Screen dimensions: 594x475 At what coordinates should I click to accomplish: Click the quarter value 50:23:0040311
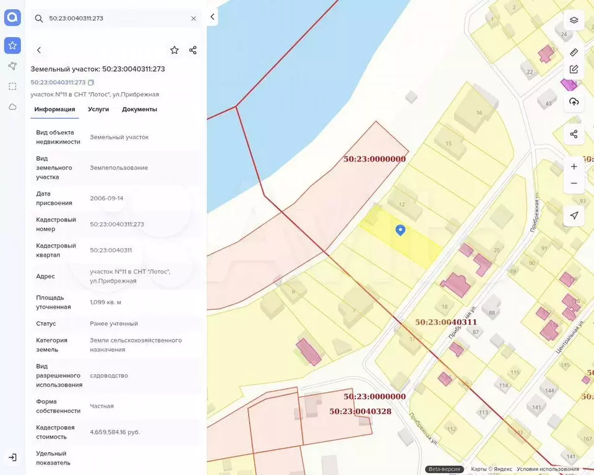pos(111,250)
